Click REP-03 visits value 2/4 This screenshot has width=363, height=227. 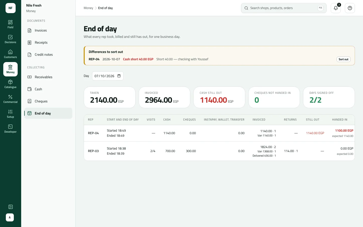[153, 151]
